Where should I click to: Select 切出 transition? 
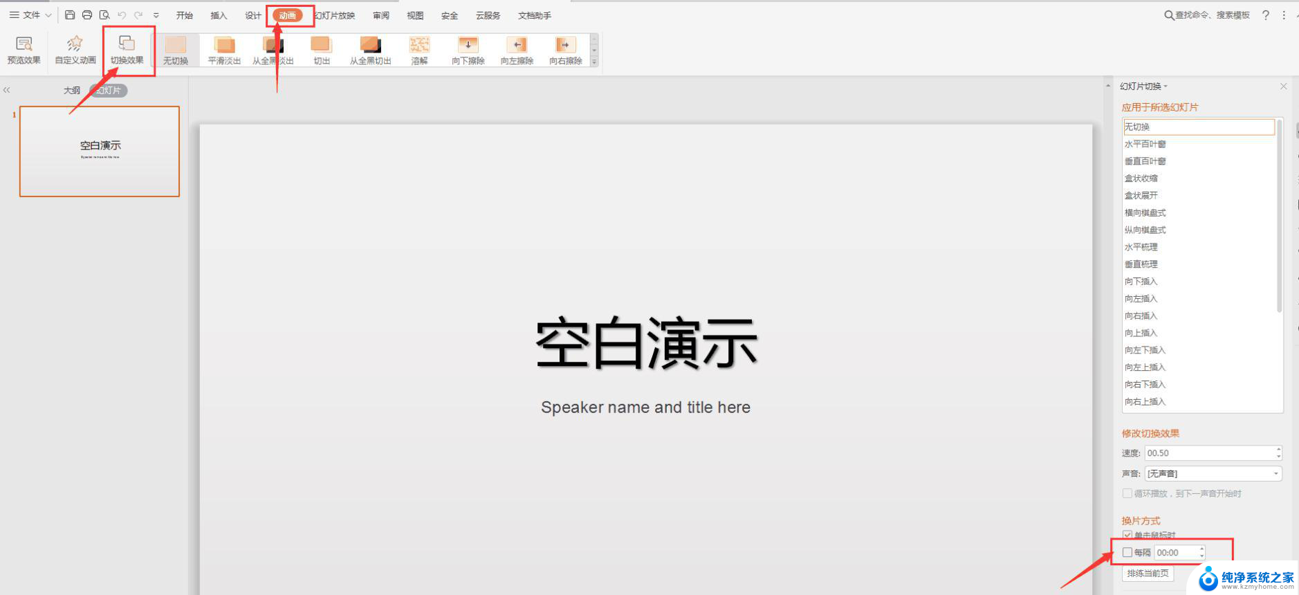tap(322, 51)
